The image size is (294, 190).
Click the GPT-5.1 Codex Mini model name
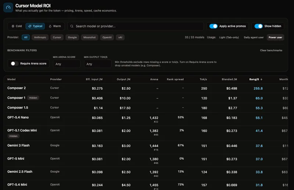(22, 130)
